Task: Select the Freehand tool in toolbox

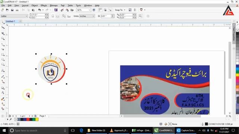Action: 3,45
